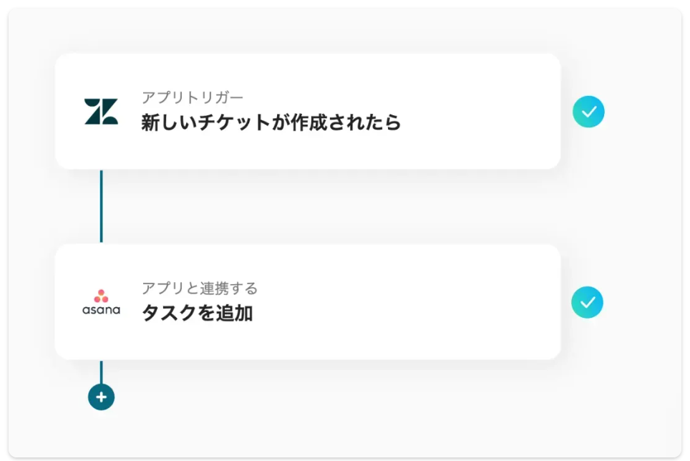Screen dimensions: 690x461
Task: Click the three pink Asana dots
Action: pyautogui.click(x=101, y=296)
